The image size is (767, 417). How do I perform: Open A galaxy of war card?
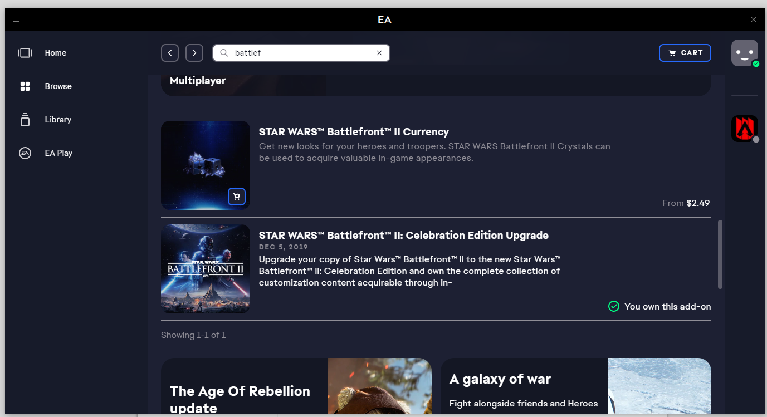[x=576, y=387]
